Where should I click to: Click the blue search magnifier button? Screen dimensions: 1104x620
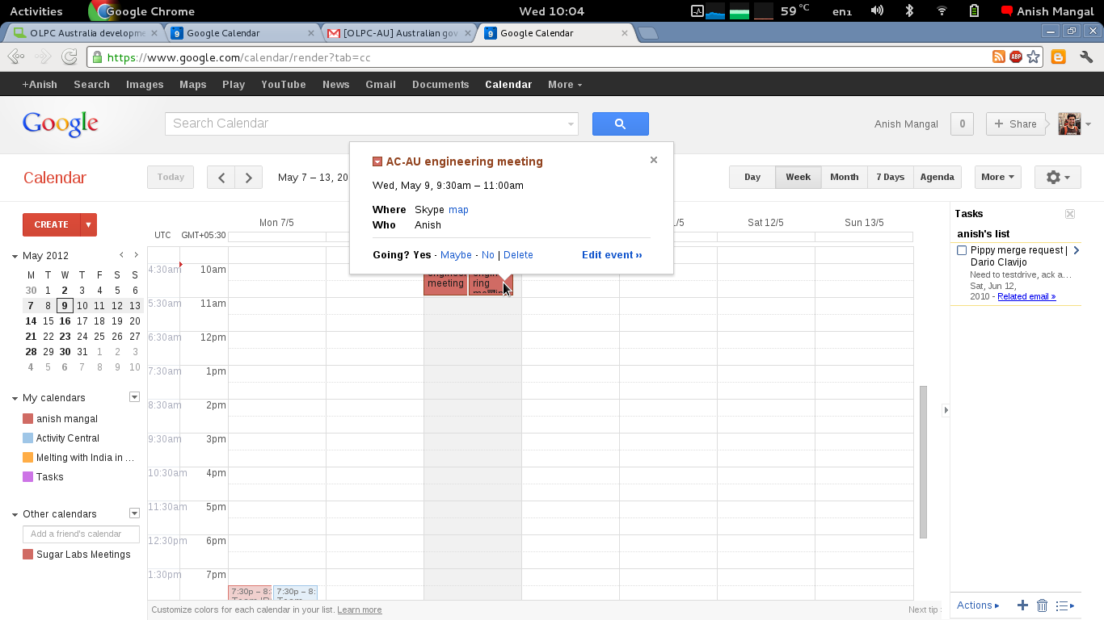pyautogui.click(x=620, y=124)
